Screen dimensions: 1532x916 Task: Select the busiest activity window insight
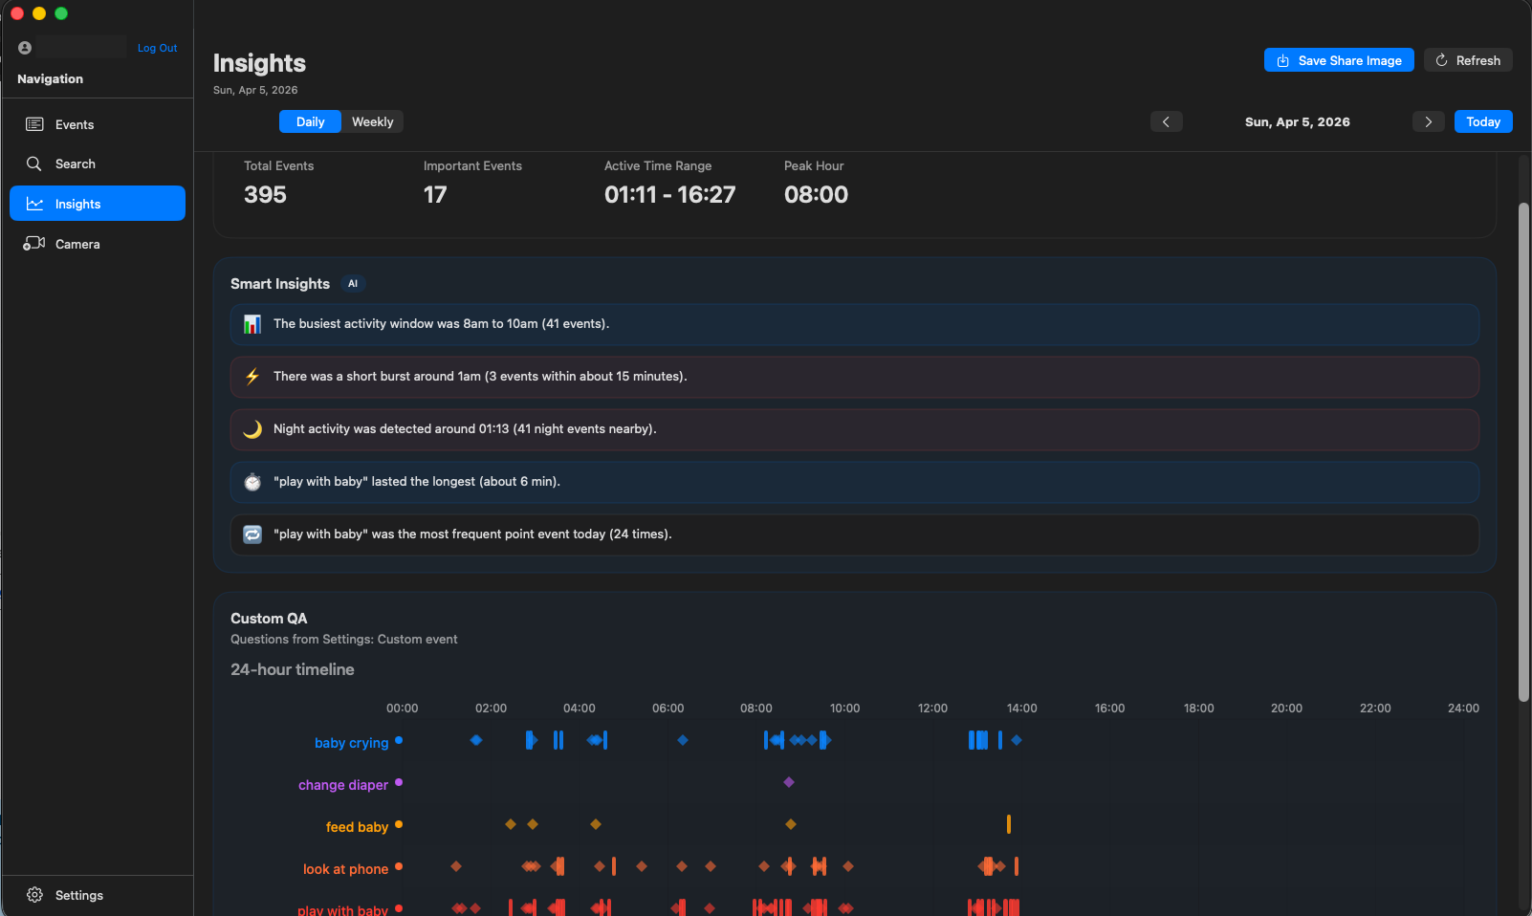click(x=855, y=324)
